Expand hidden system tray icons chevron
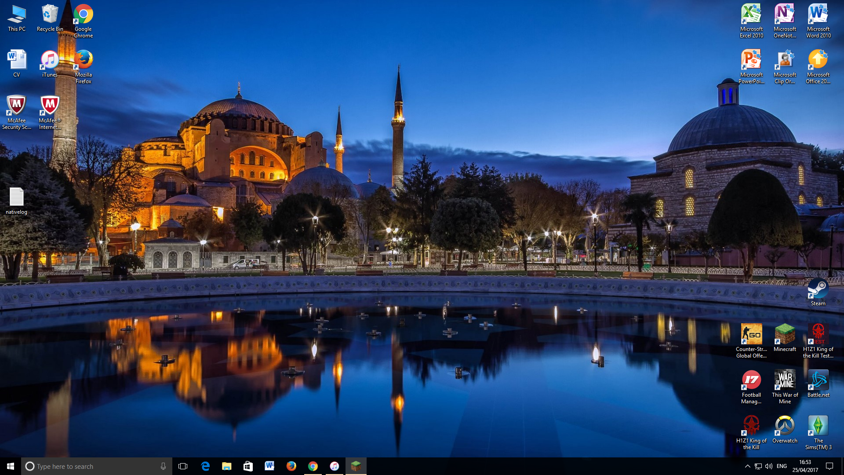This screenshot has width=844, height=475. [747, 466]
